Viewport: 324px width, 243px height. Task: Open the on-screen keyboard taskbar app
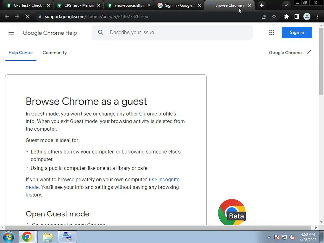click(67, 237)
